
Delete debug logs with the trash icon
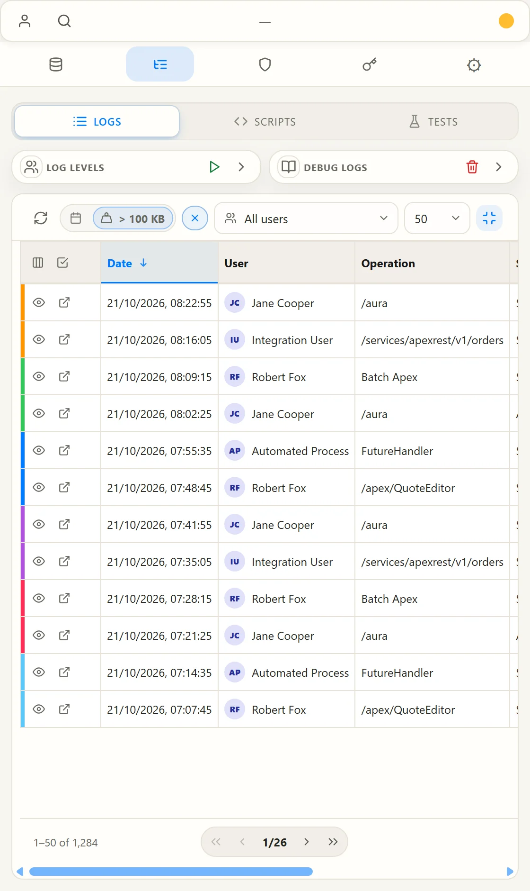pyautogui.click(x=472, y=167)
